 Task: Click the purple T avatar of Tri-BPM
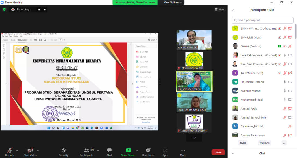[x=235, y=73]
